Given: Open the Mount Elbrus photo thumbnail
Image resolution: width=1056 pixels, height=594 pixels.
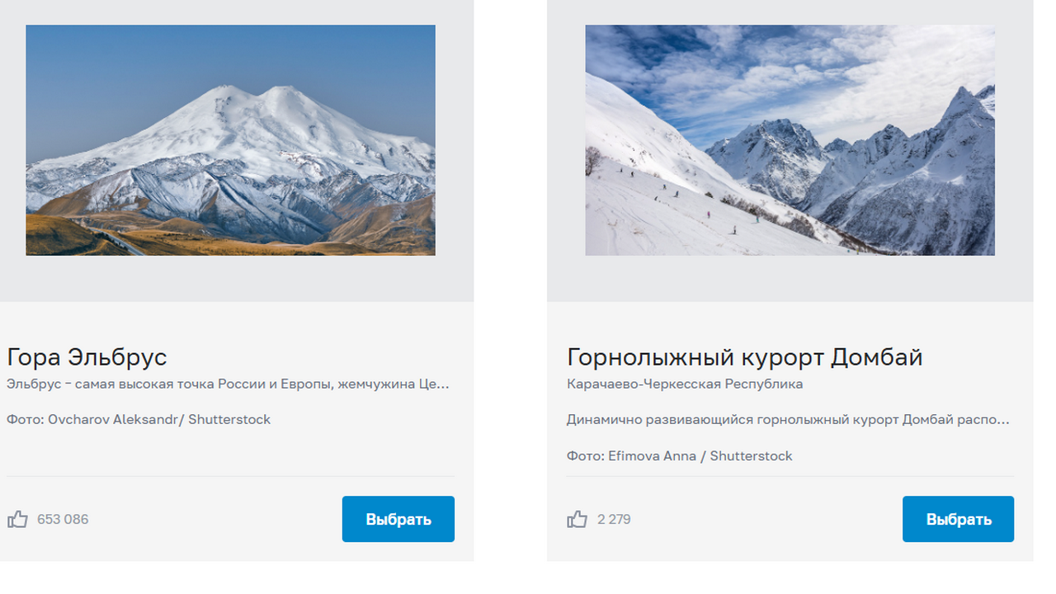Looking at the screenshot, I should [230, 140].
